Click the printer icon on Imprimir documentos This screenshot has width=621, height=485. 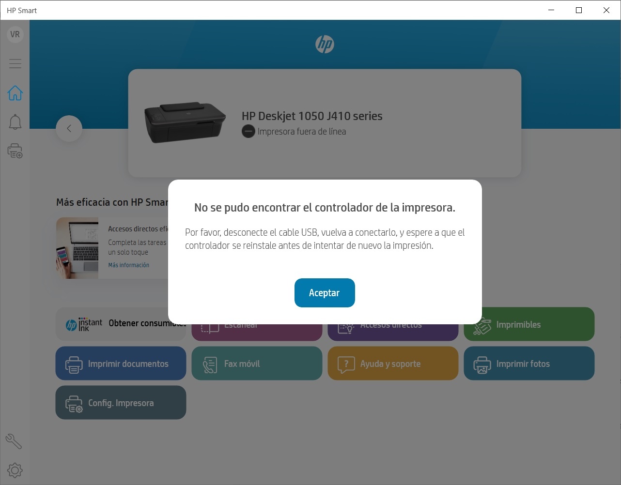click(x=74, y=364)
